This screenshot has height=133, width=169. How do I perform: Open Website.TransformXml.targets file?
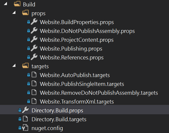(x=77, y=102)
